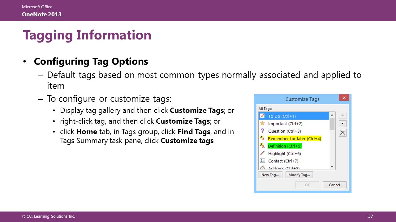Click the bold "Home" tab text

87,132
